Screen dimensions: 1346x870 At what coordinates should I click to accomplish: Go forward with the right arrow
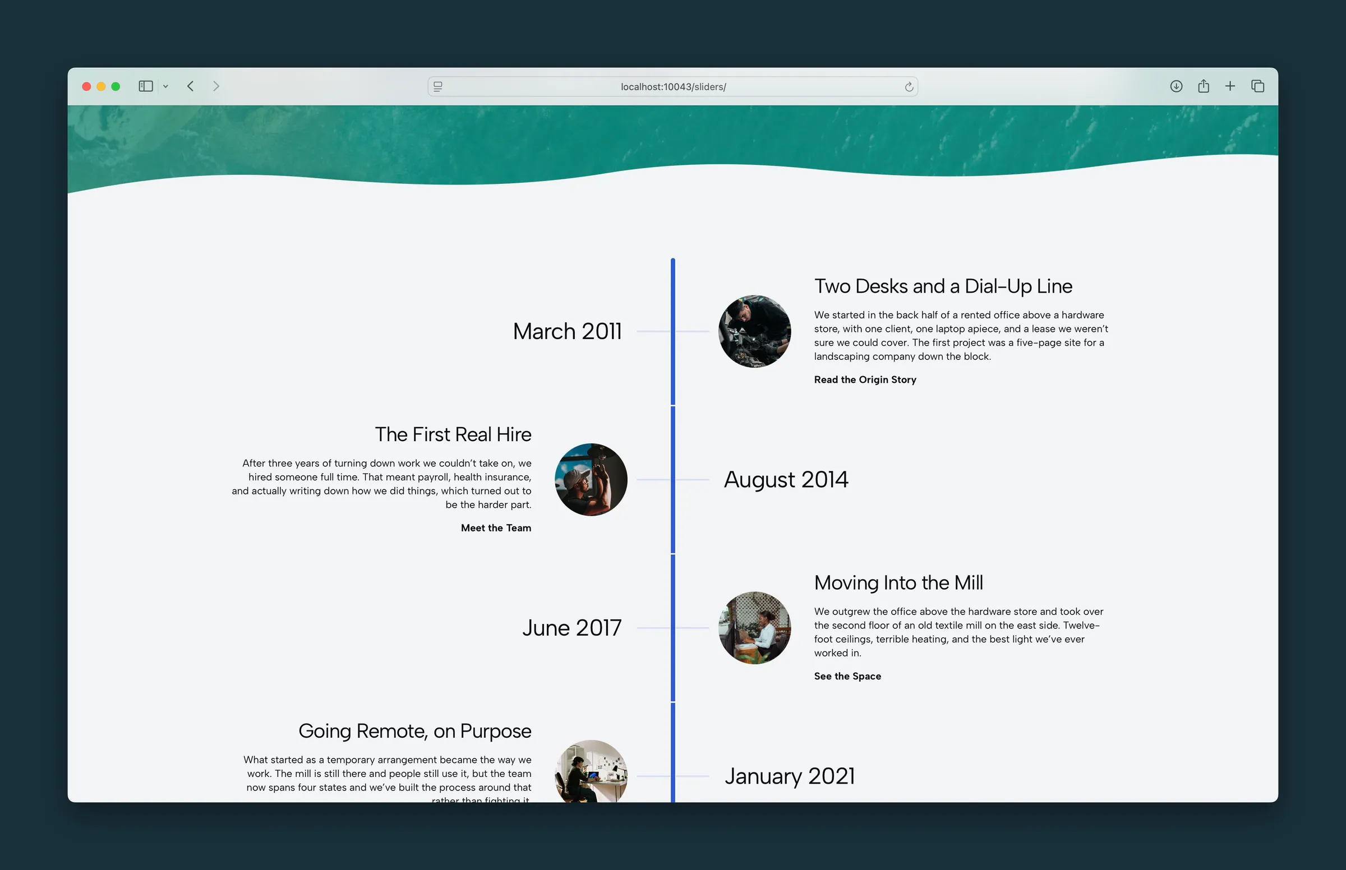pyautogui.click(x=216, y=86)
